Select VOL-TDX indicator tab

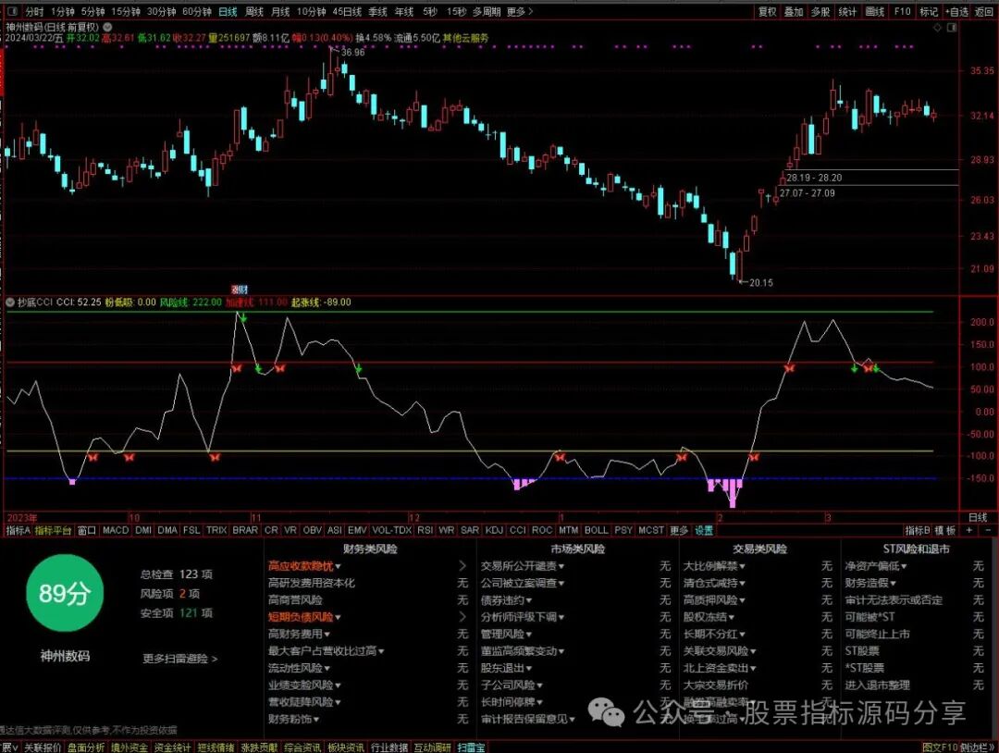point(392,530)
